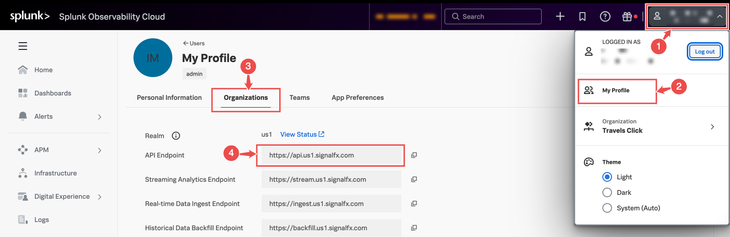Viewport: 730px width, 237px height.
Task: Select the Light theme radio button
Action: (x=607, y=177)
